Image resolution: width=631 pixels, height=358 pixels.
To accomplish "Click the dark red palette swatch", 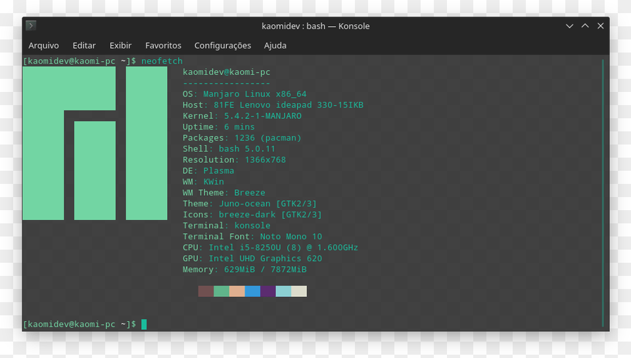I will click(x=206, y=291).
